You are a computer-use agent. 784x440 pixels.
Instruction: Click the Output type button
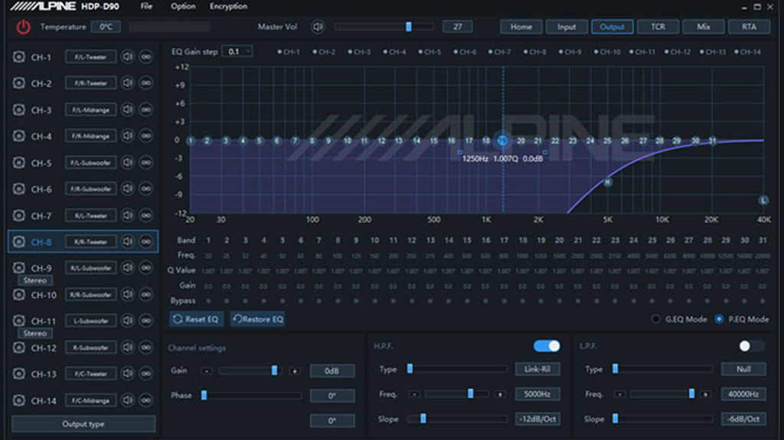[x=83, y=424]
